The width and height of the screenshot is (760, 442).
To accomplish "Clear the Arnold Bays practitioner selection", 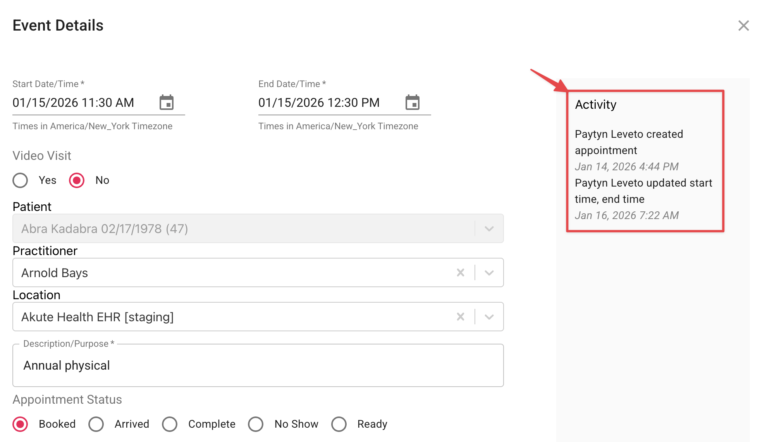I will point(460,272).
